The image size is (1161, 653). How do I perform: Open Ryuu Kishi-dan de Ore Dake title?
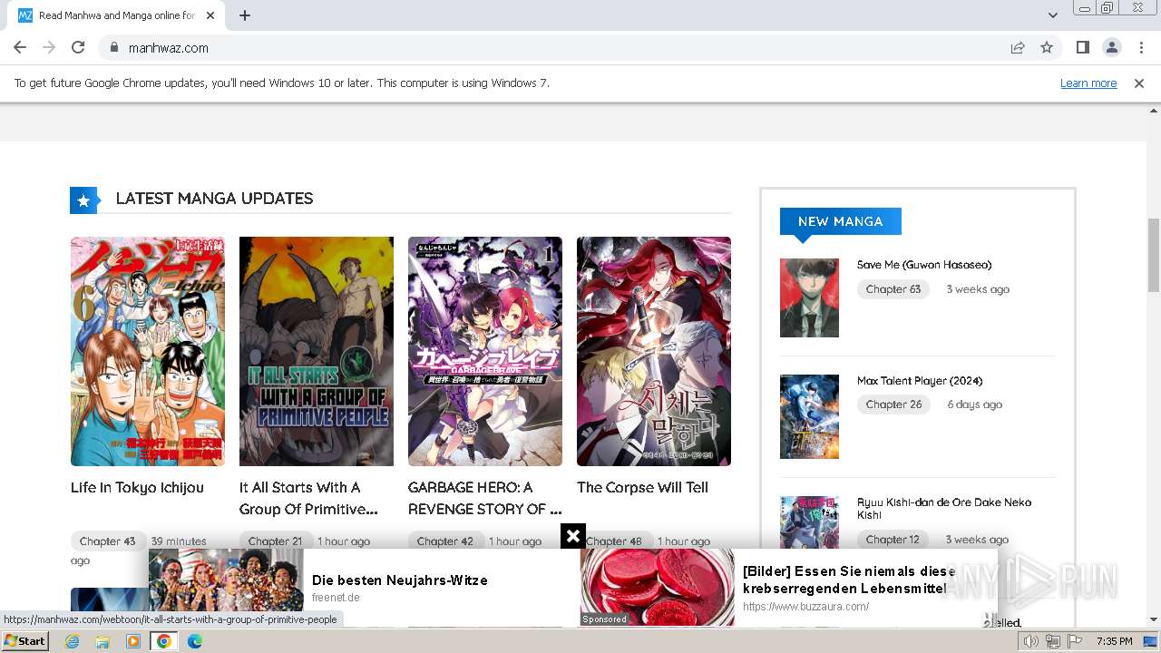944,508
